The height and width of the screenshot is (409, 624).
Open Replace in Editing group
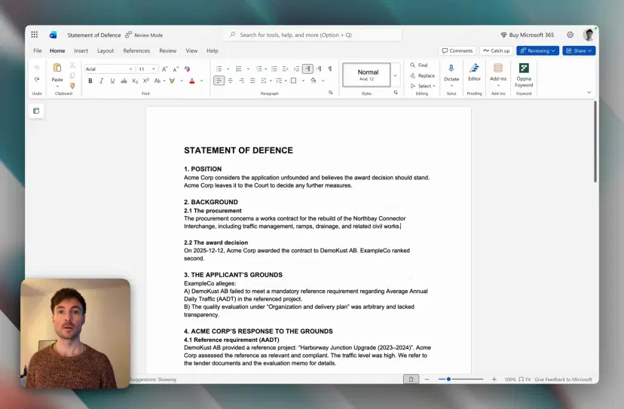coord(423,75)
